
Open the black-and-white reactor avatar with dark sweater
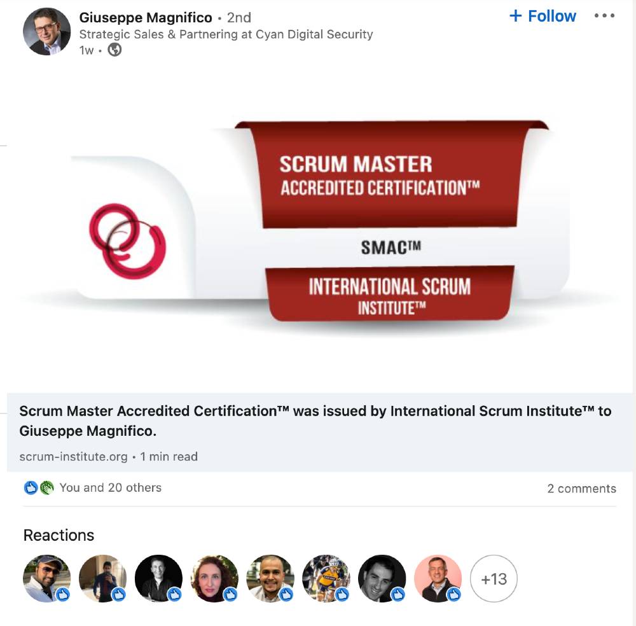[x=158, y=578]
